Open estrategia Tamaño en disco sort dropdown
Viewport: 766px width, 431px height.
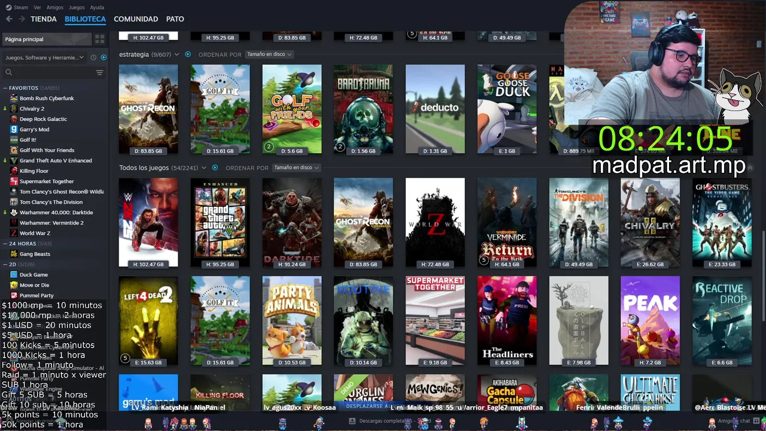269,54
